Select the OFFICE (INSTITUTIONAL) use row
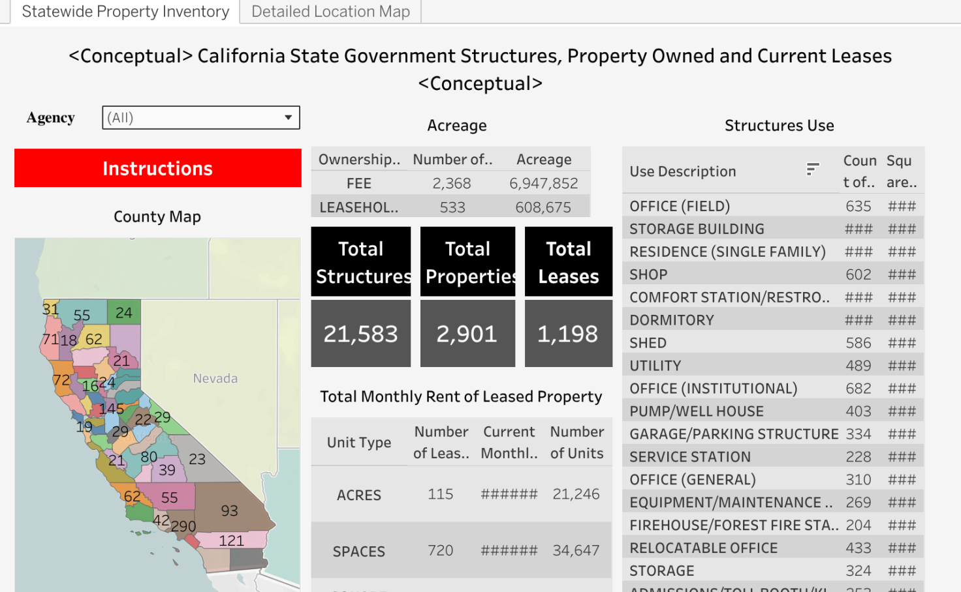The height and width of the screenshot is (592, 961). pos(774,389)
